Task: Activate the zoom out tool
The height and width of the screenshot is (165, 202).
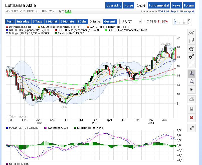Action: pos(192,81)
